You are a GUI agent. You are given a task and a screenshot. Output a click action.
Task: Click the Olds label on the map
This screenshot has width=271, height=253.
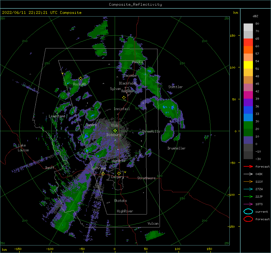click(115, 125)
